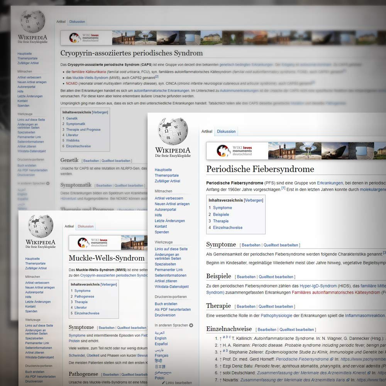
Task: Click gear icon beside 'In anderen Sprachen' on Cryopyrin page
Action: (x=48, y=183)
